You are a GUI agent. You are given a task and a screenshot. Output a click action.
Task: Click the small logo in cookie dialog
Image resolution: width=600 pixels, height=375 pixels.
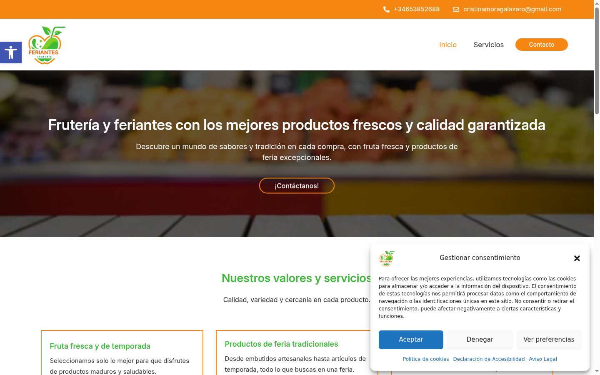tap(387, 258)
